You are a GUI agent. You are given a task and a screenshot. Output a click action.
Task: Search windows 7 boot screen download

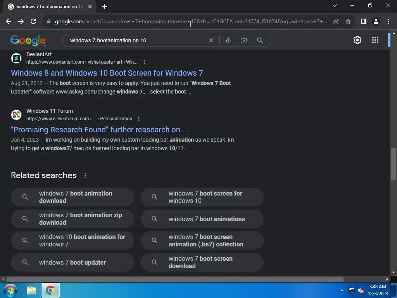pyautogui.click(x=202, y=263)
